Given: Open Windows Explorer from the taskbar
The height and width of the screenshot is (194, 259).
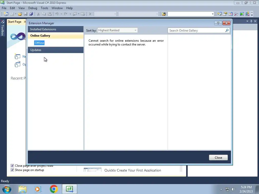Looking at the screenshot, I should [x=23, y=189].
